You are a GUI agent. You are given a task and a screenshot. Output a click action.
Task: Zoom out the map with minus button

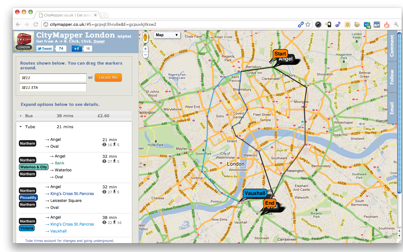[145, 55]
